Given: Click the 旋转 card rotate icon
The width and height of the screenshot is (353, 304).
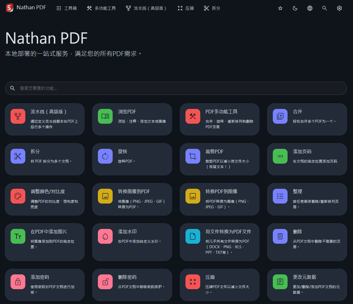Looking at the screenshot, I should click(105, 156).
